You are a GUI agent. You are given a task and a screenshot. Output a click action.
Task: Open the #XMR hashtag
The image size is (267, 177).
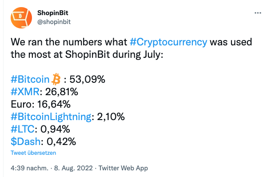[x=25, y=92]
